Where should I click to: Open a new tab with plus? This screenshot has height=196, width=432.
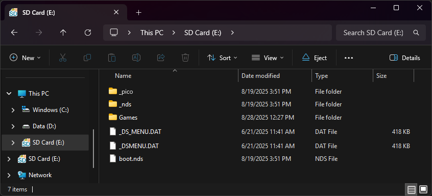click(x=138, y=13)
